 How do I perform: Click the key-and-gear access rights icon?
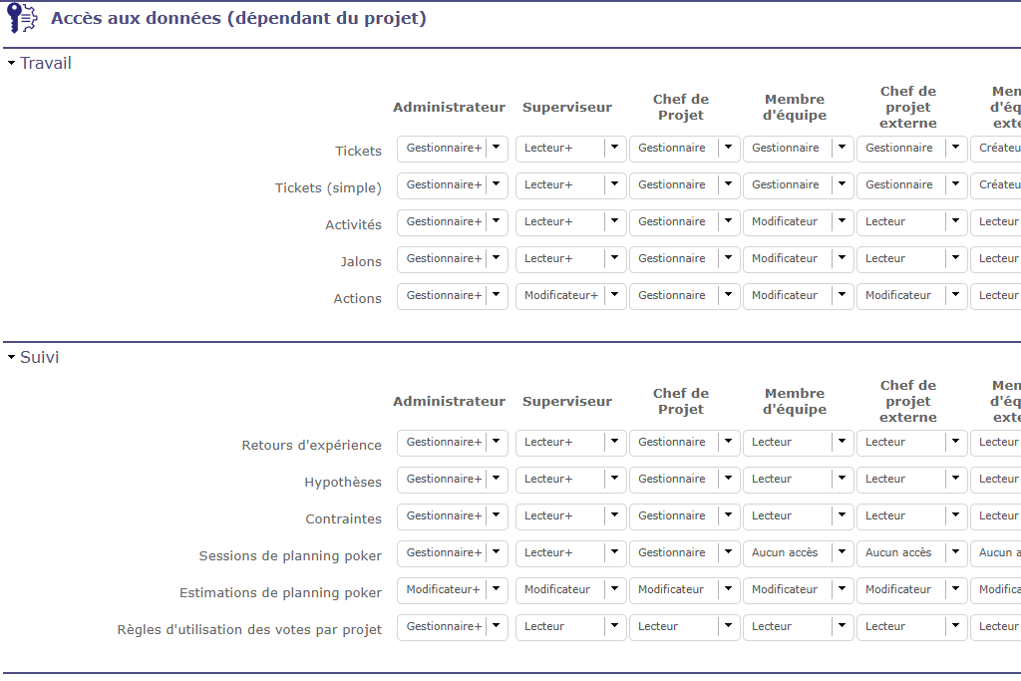22,19
